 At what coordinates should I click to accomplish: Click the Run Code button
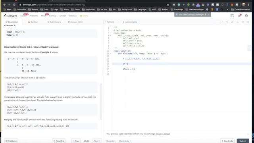pos(227,141)
